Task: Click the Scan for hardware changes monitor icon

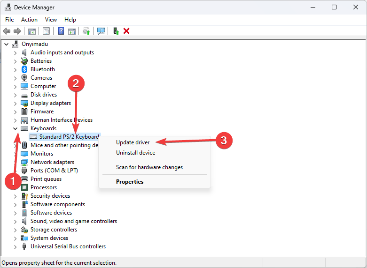Action: 101,31
